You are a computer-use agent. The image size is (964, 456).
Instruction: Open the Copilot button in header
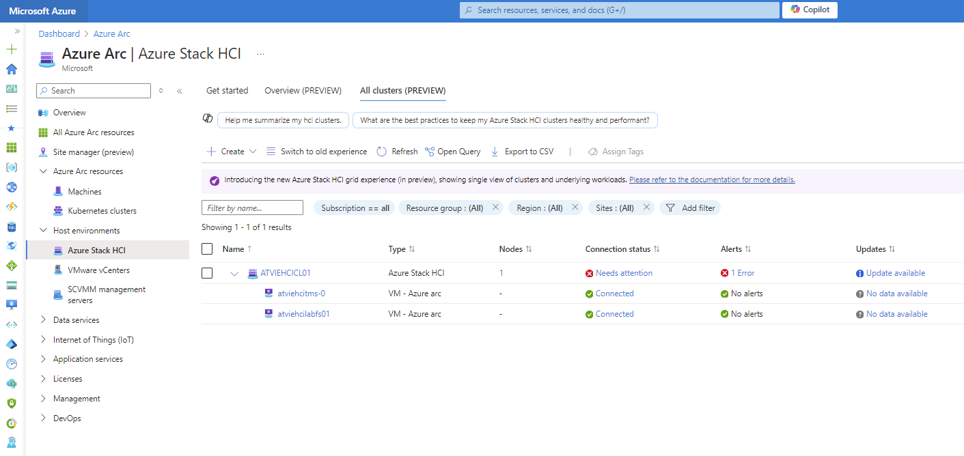(810, 10)
